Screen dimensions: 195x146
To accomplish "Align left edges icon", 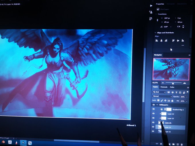I will tap(157, 40).
